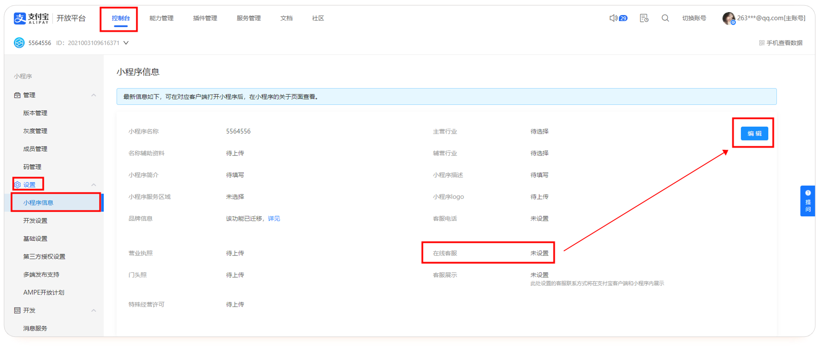Image resolution: width=819 pixels, height=349 pixels.
Task: Click the QR code icon for 手机查看数据
Action: tap(761, 43)
